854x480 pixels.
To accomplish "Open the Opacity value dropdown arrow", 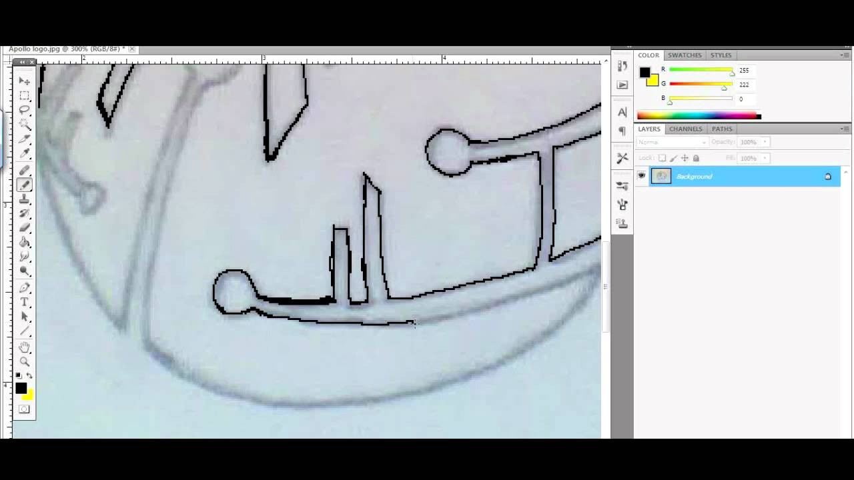I will pos(765,142).
